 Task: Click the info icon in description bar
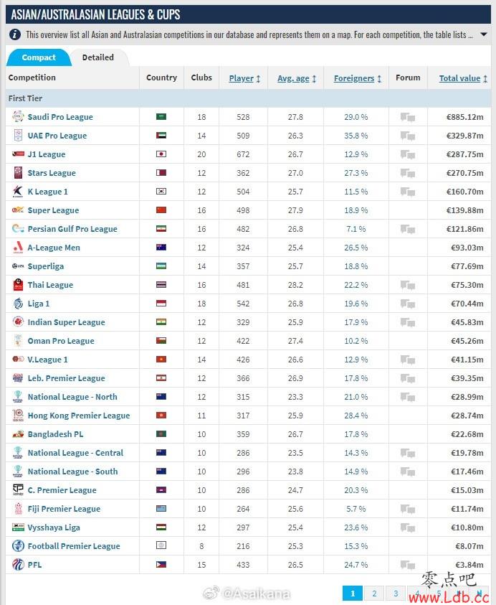(x=14, y=34)
